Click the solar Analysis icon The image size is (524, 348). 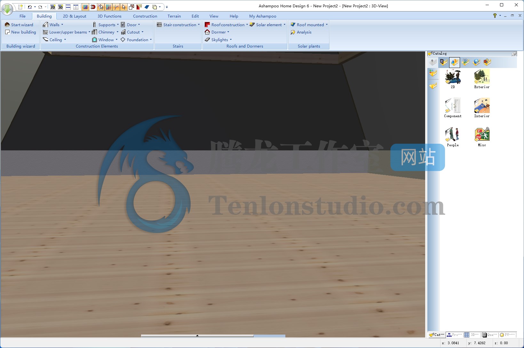click(x=293, y=32)
